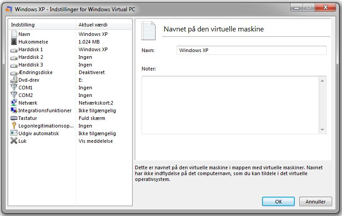Select the Hukommelse memory chip icon

coord(14,42)
